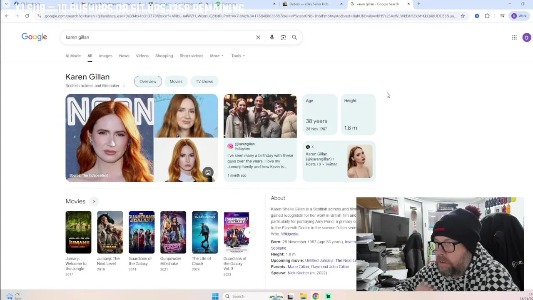Open the three-dot menu beside Scottish actress
This screenshot has width=533, height=300.
(124, 85)
